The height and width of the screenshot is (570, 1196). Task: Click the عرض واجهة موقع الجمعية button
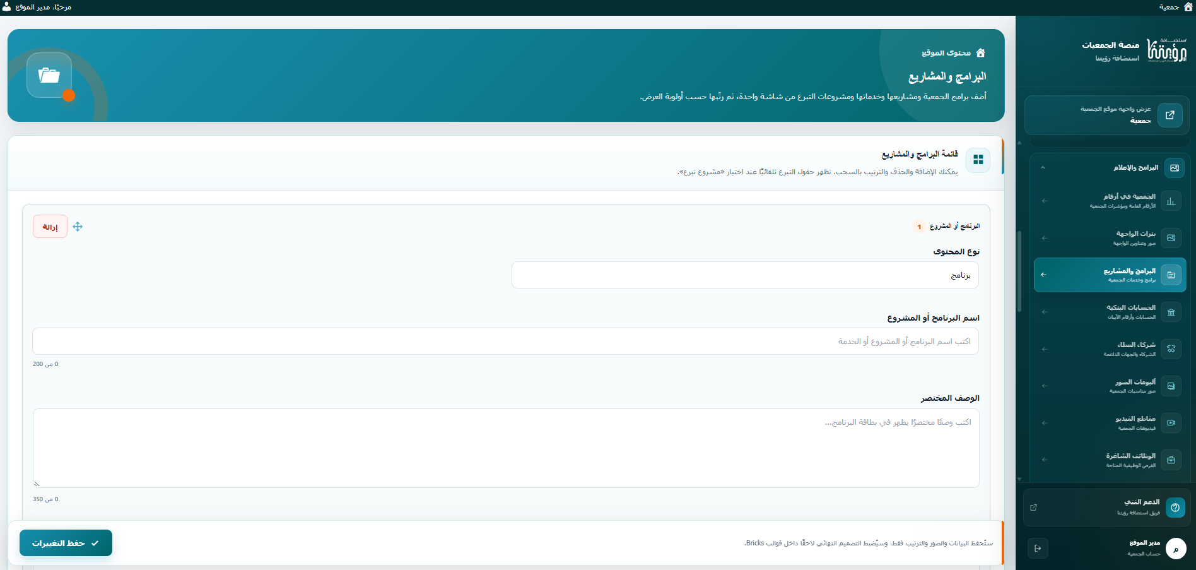click(1107, 115)
